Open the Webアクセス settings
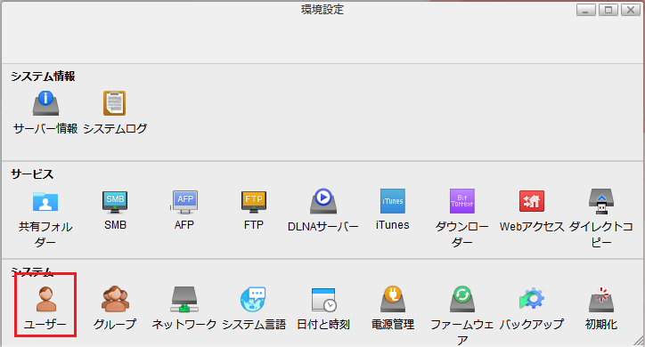This screenshot has width=645, height=347. [x=532, y=201]
